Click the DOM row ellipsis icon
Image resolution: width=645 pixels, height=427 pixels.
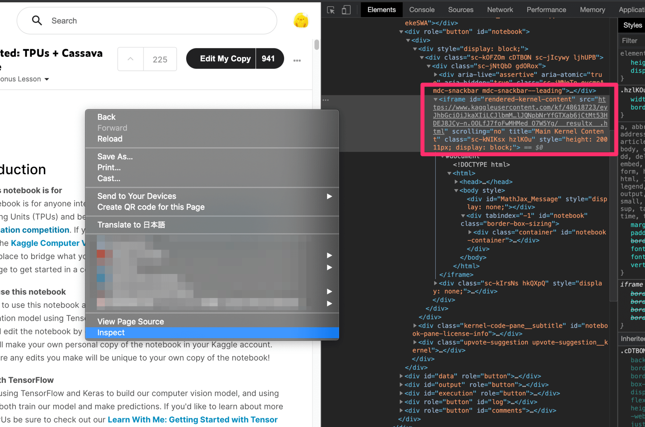coord(326,100)
